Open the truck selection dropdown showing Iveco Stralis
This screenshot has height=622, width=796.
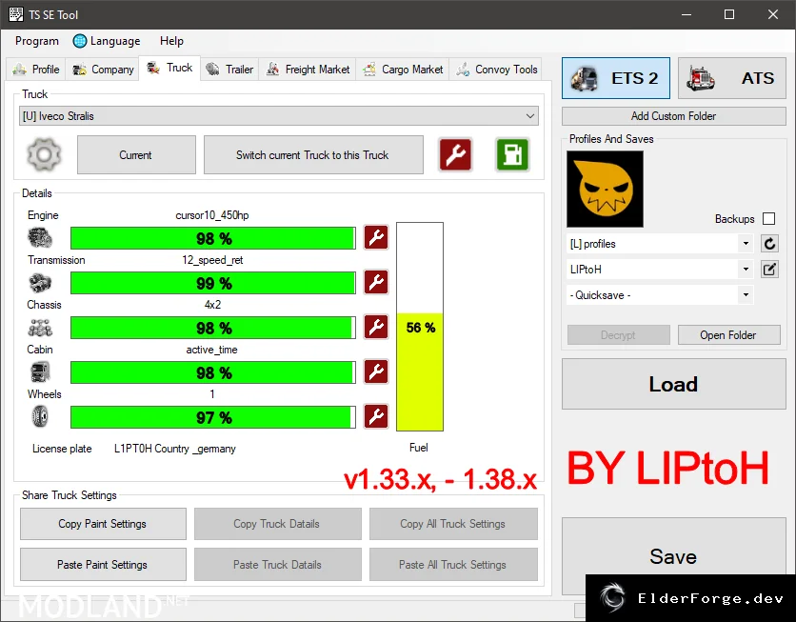pos(279,116)
